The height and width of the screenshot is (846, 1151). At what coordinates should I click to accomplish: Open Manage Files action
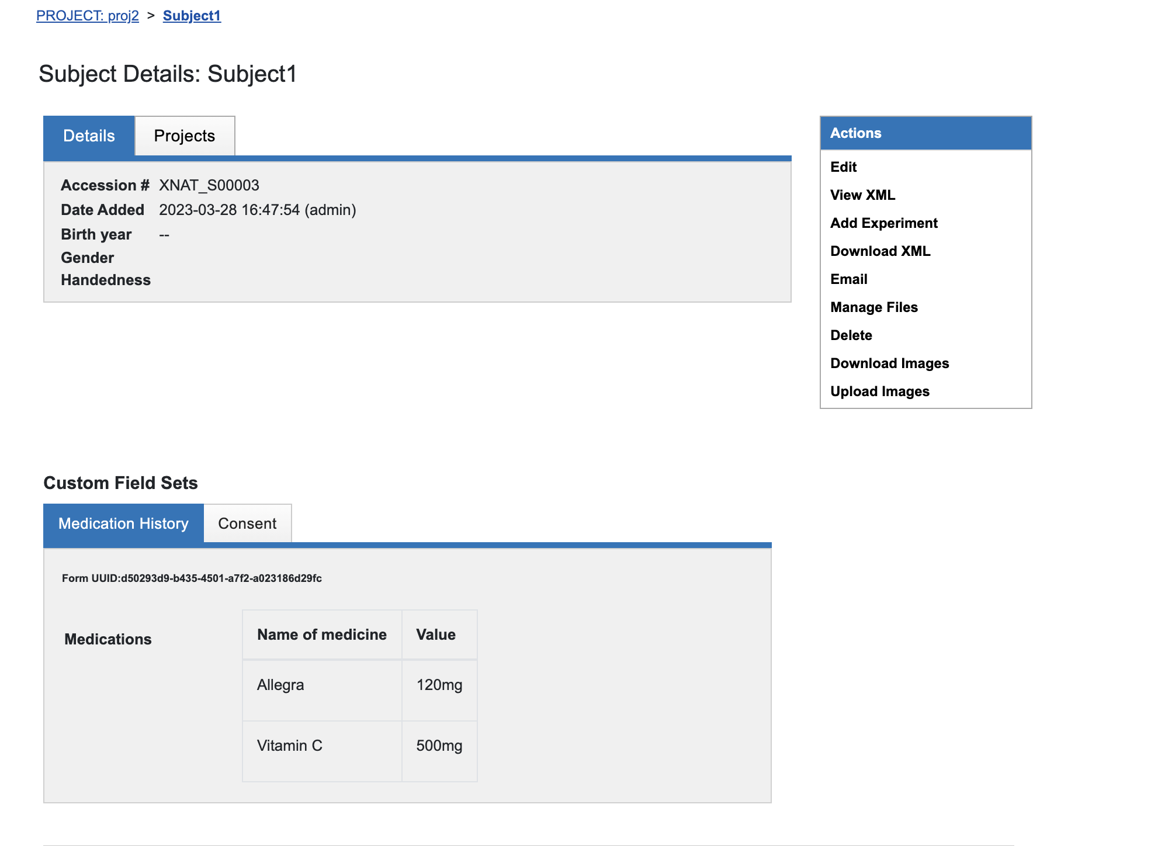pos(873,307)
